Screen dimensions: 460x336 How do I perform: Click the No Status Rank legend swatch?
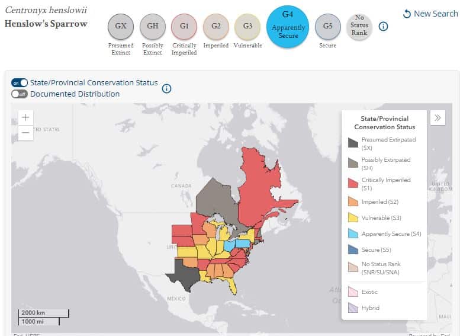pos(353,267)
